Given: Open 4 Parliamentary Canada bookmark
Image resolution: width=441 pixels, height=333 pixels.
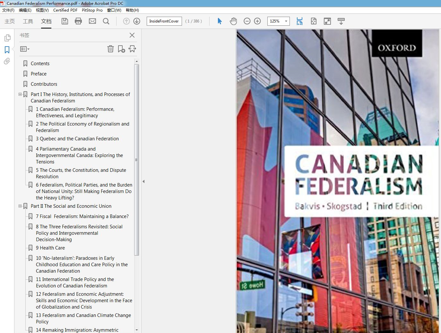Looking at the screenshot, I should tap(79, 155).
